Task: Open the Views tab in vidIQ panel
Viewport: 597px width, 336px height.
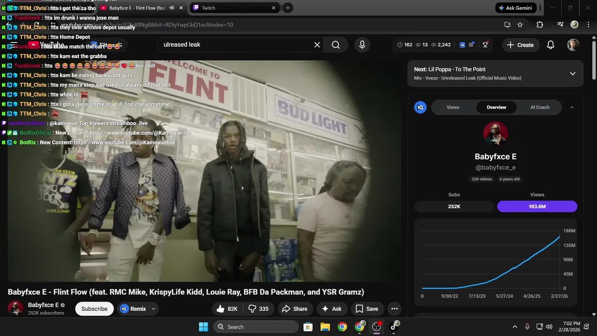Action: pyautogui.click(x=453, y=107)
